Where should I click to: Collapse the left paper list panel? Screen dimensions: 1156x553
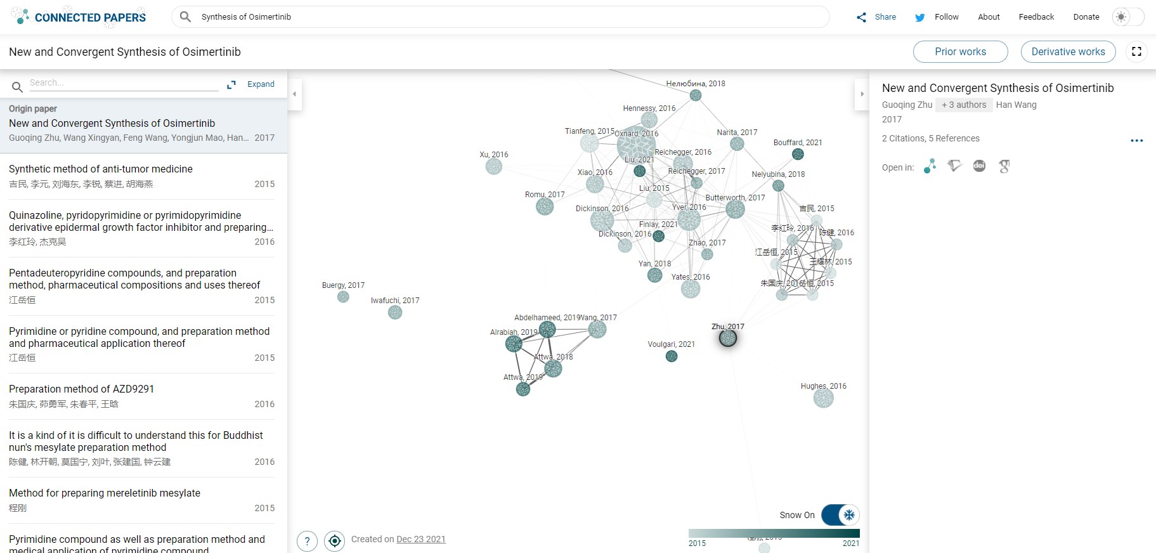point(294,94)
